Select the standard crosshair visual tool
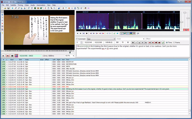192x119 pixels. tap(2, 12)
